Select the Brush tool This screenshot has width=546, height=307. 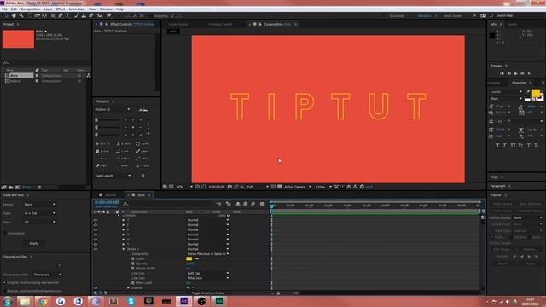coord(76,15)
